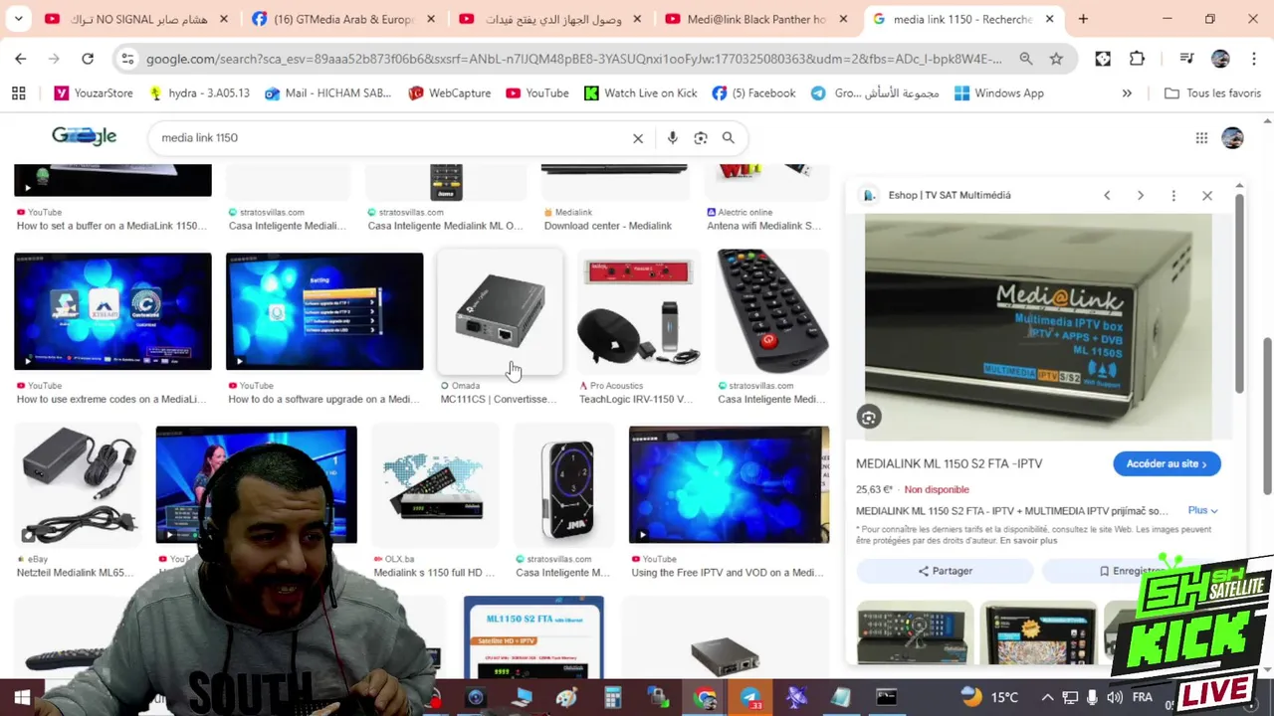The image size is (1274, 716).
Task: Open the Google account avatar
Action: pos(1232,138)
